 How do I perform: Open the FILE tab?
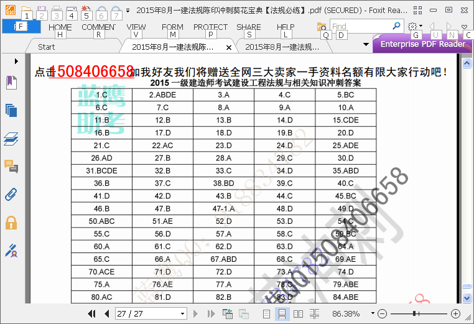pyautogui.click(x=21, y=27)
